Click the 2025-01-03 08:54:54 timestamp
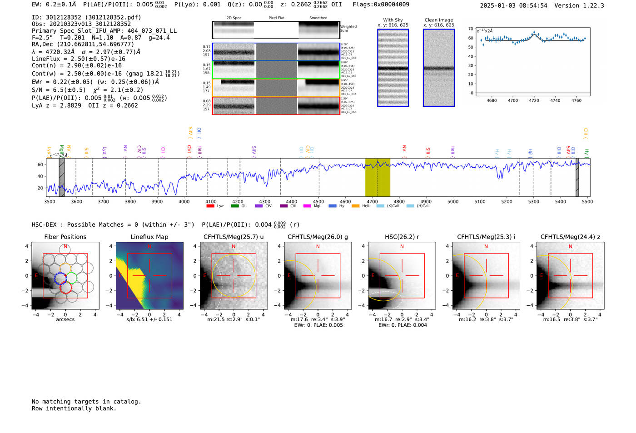This screenshot has height=433, width=636. tap(513, 5)
